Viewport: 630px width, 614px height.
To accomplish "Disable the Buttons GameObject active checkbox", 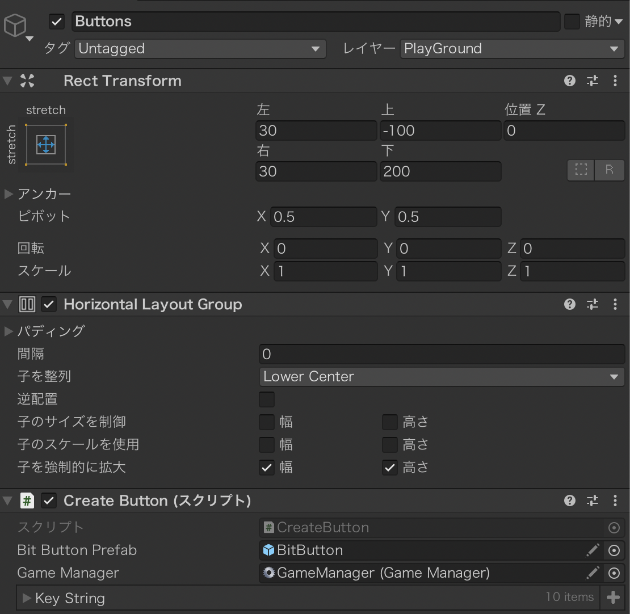I will tap(57, 22).
